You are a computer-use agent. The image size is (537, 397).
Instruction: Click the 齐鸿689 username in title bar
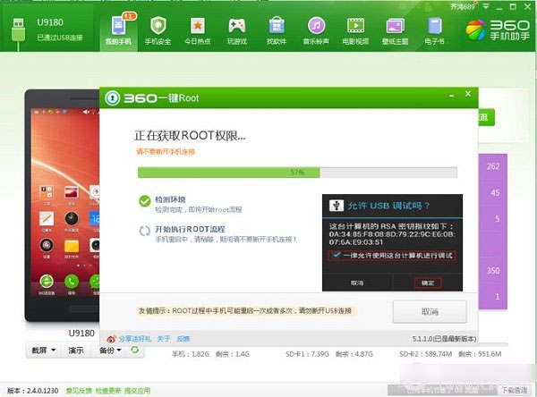(463, 6)
